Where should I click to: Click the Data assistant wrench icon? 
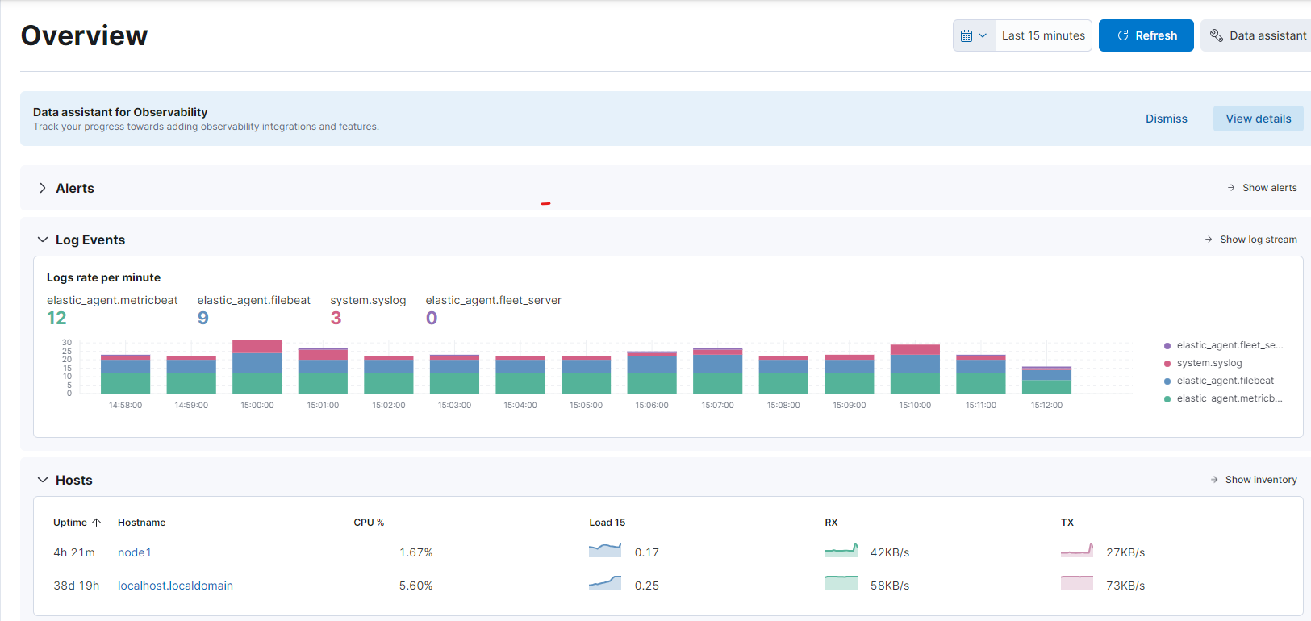pyautogui.click(x=1217, y=35)
